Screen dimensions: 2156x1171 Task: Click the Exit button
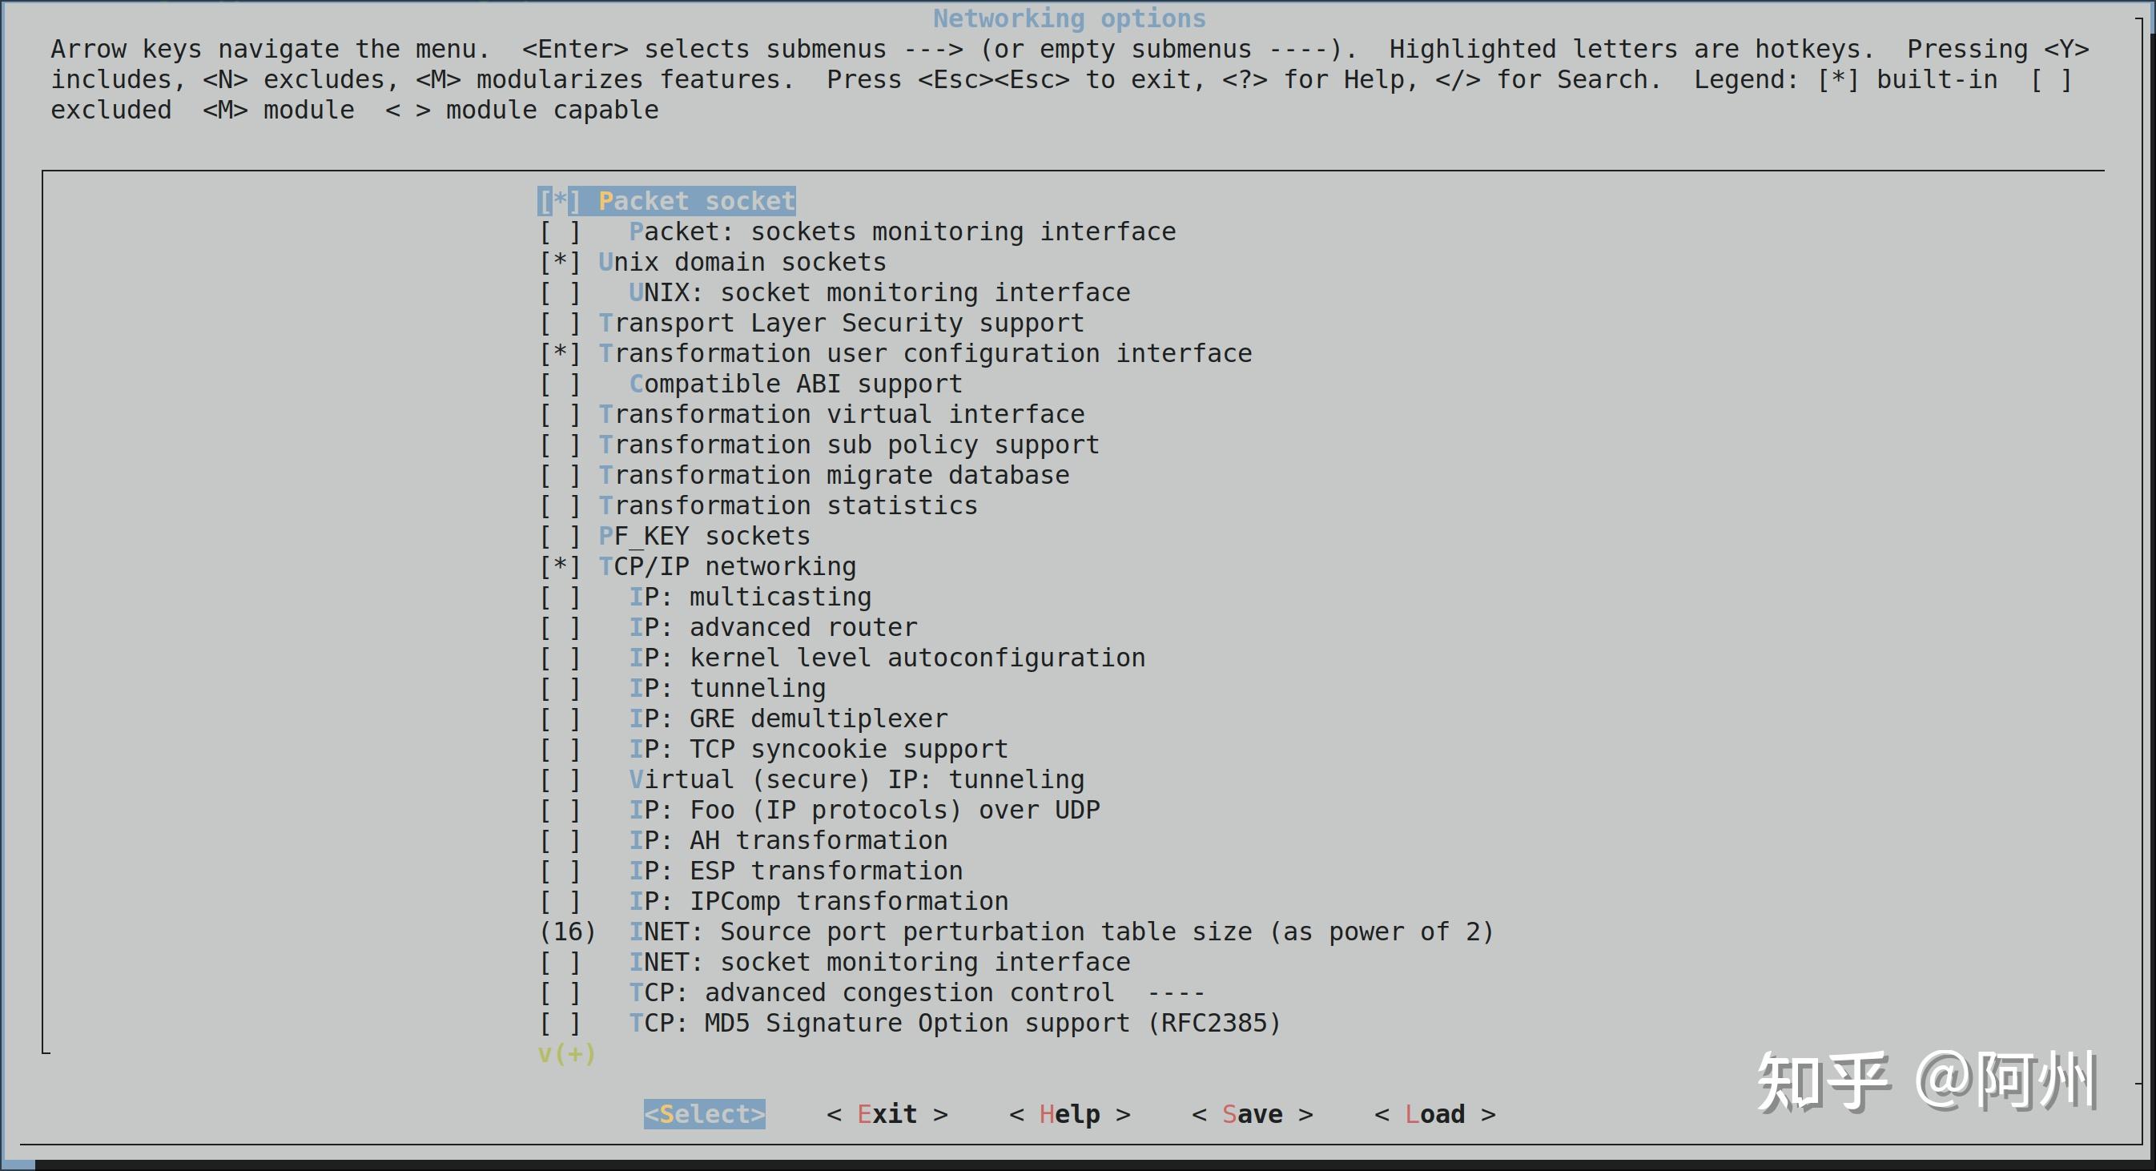pos(887,1113)
